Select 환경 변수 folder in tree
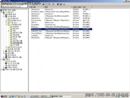 pos(16,29)
